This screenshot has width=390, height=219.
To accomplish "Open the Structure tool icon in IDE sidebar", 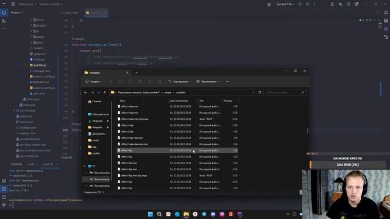I will point(4,21).
